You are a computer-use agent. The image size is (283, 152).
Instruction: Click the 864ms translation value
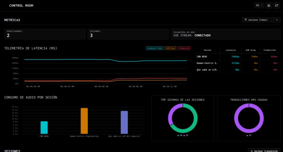click(x=274, y=57)
